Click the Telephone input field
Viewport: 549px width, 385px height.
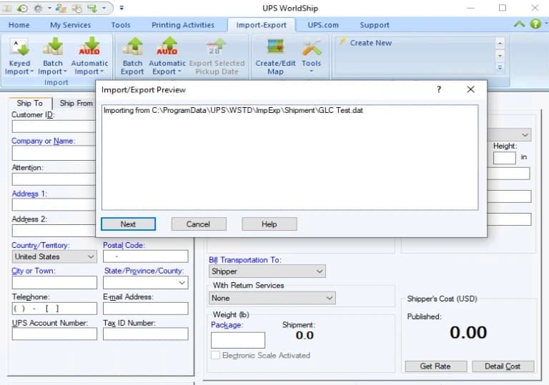pos(54,309)
